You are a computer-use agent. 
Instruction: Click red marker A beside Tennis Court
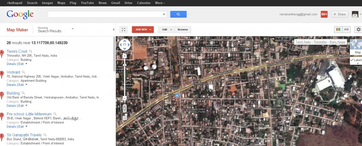(x=2, y=54)
